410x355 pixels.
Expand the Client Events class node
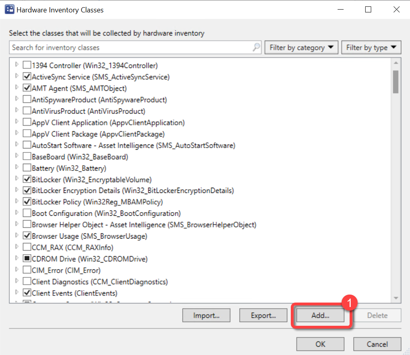coord(17,293)
